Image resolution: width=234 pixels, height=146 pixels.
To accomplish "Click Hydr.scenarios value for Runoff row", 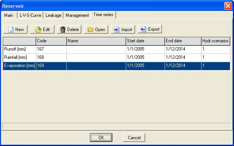I will click(x=216, y=49).
